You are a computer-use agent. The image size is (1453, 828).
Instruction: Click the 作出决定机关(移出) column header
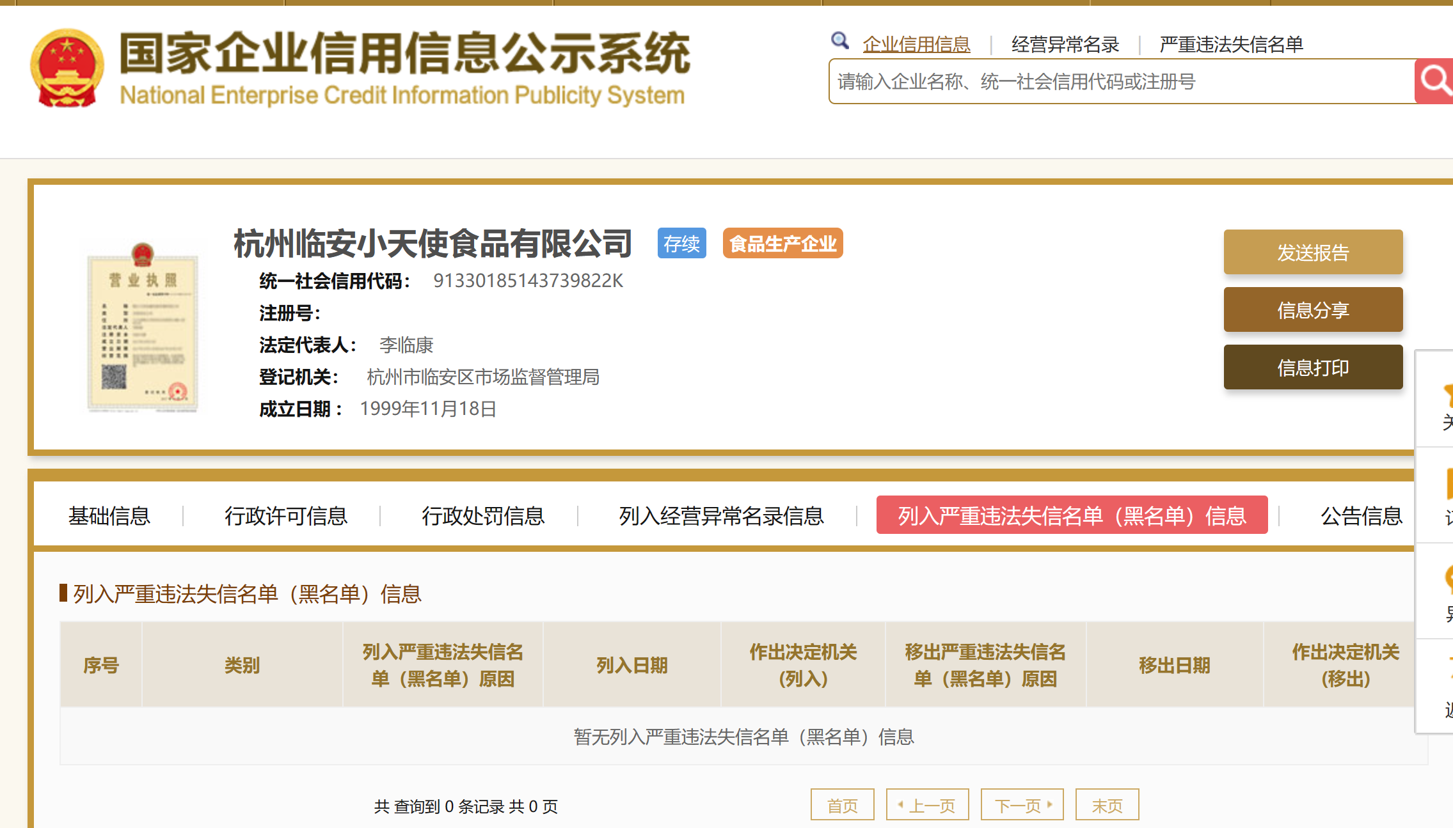tap(1346, 665)
